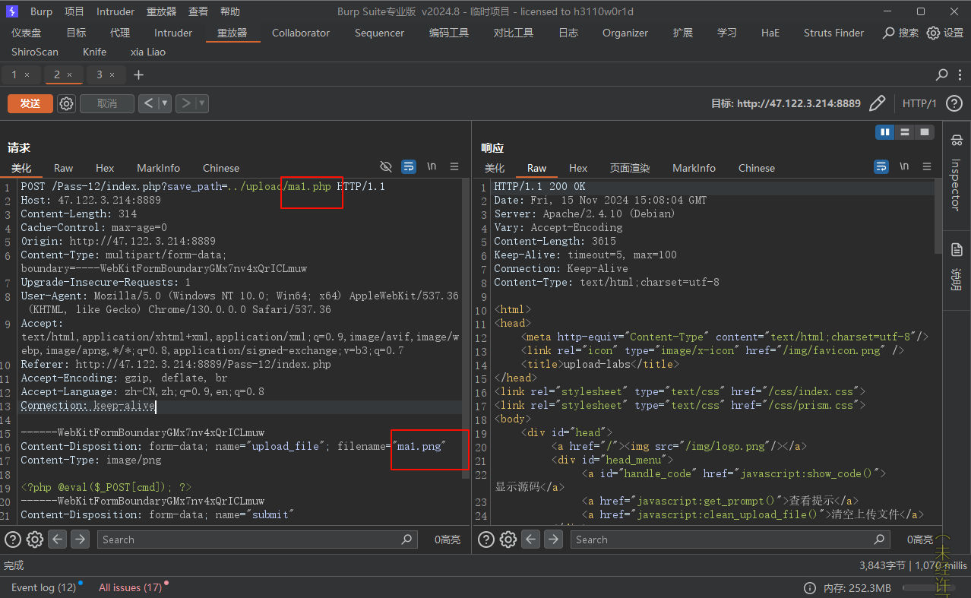Search Repeater tabs with magnifier icon
The width and height of the screenshot is (971, 598).
941,74
